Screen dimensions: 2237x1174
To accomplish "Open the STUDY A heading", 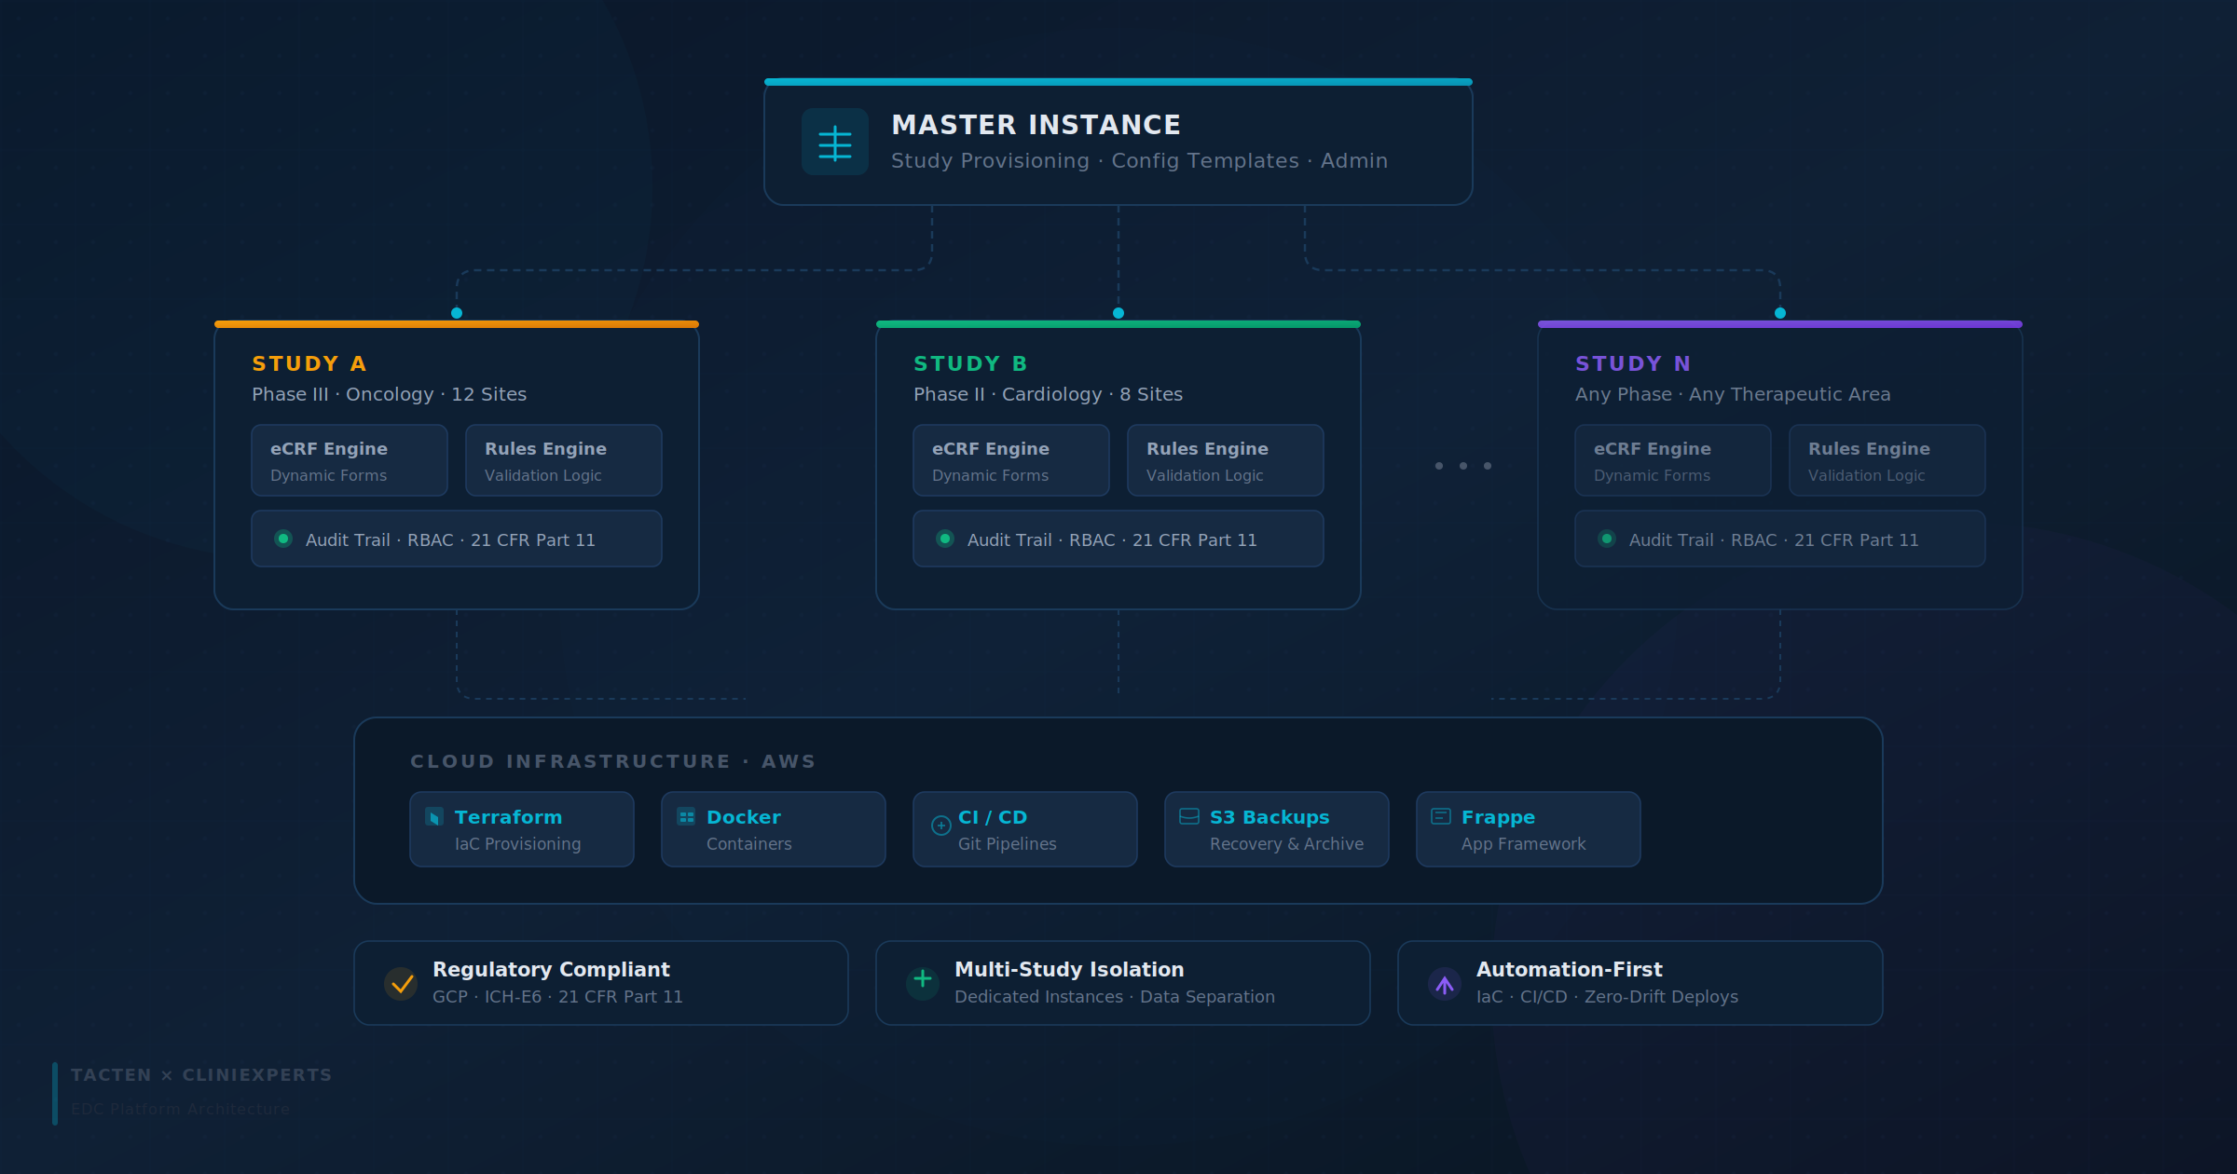I will (x=309, y=363).
